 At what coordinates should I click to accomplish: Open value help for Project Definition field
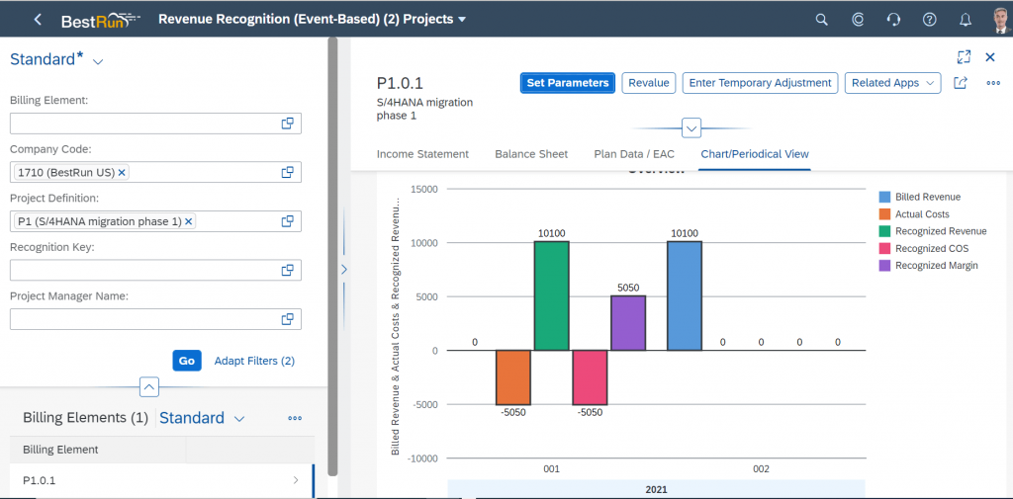point(288,221)
